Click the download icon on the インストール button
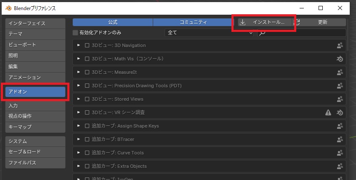The image size is (356, 180). click(242, 22)
